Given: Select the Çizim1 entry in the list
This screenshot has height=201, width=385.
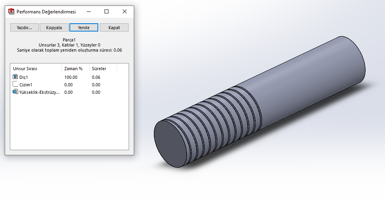Looking at the screenshot, I should click(26, 85).
